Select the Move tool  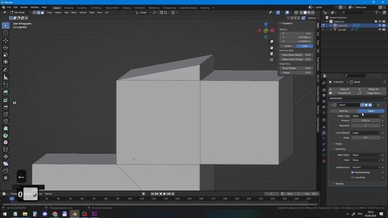click(x=5, y=41)
